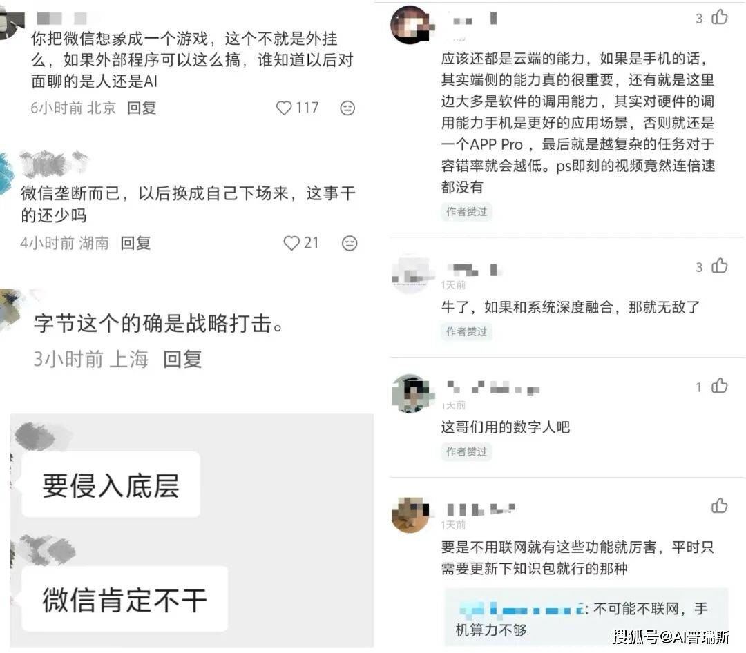Viewport: 746px width, 653px height.
Task: Tap the 微信肯定不干 chat bubble
Action: tap(124, 599)
